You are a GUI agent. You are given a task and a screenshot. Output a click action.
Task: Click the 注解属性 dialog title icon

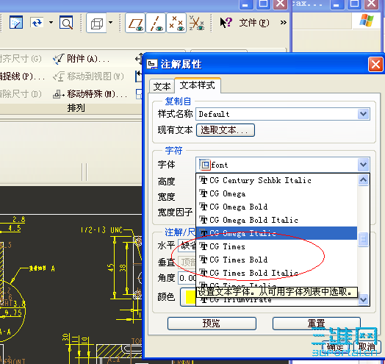point(152,65)
